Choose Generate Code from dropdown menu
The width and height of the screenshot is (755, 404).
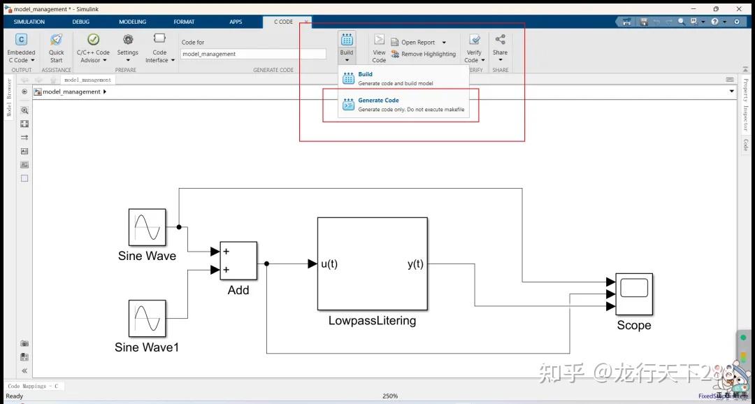point(403,105)
